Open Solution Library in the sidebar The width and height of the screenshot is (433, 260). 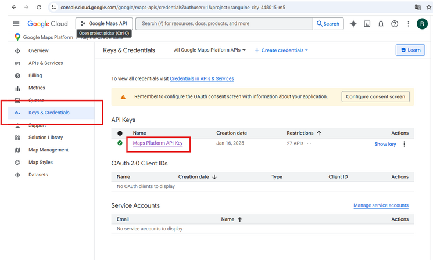coord(45,138)
